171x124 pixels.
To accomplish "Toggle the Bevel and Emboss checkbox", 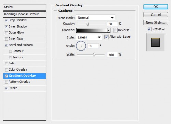I will coord(6,45).
